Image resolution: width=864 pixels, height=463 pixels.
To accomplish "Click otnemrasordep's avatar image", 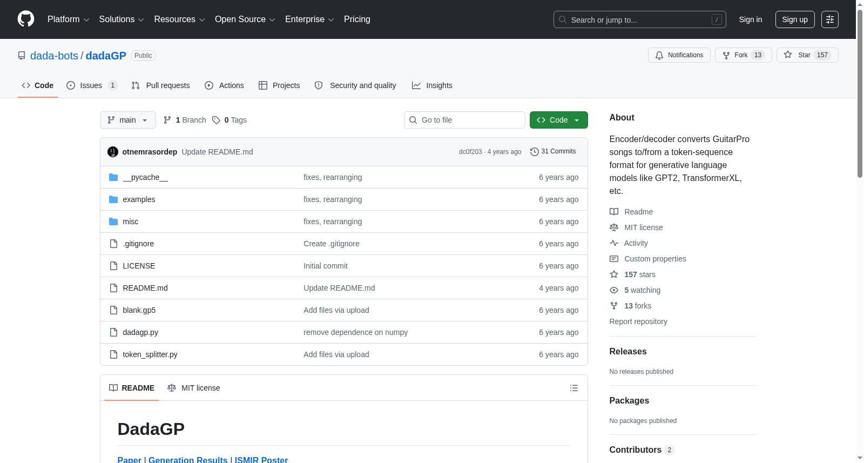I will point(113,152).
